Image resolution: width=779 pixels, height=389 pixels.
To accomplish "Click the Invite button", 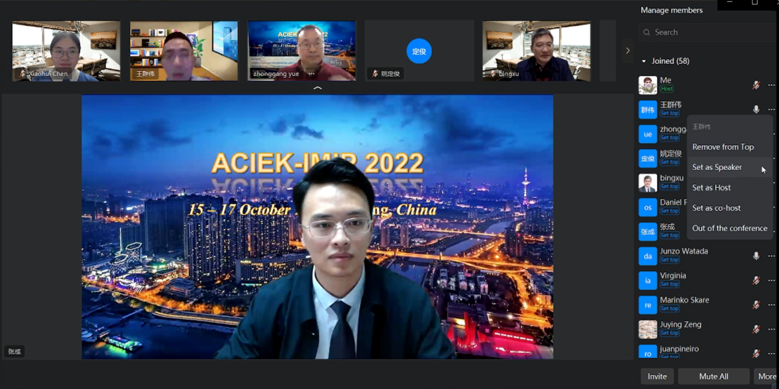I will pos(657,376).
